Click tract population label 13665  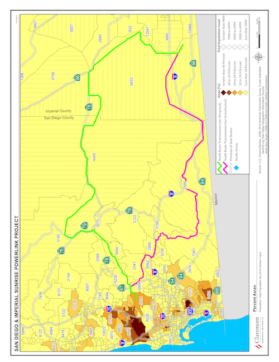91,332
